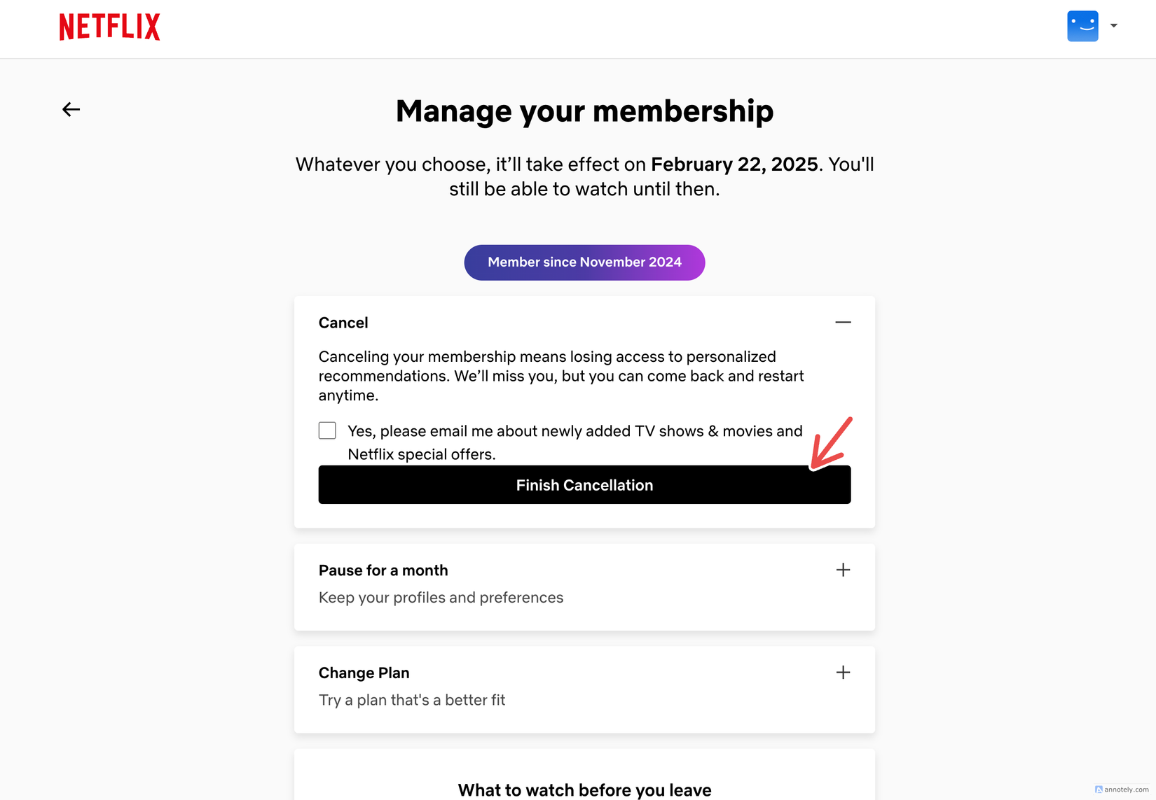Open the account dropdown arrow
The width and height of the screenshot is (1156, 800).
click(x=1114, y=25)
